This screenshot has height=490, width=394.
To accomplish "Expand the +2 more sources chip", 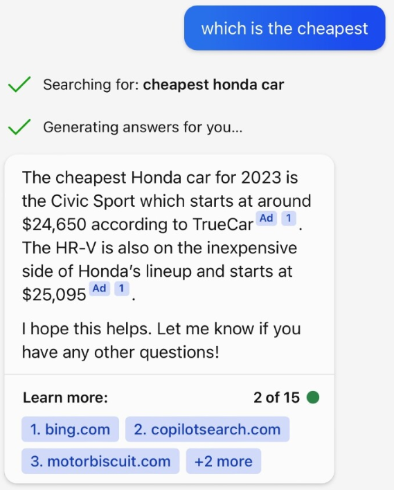I will coord(223,461).
